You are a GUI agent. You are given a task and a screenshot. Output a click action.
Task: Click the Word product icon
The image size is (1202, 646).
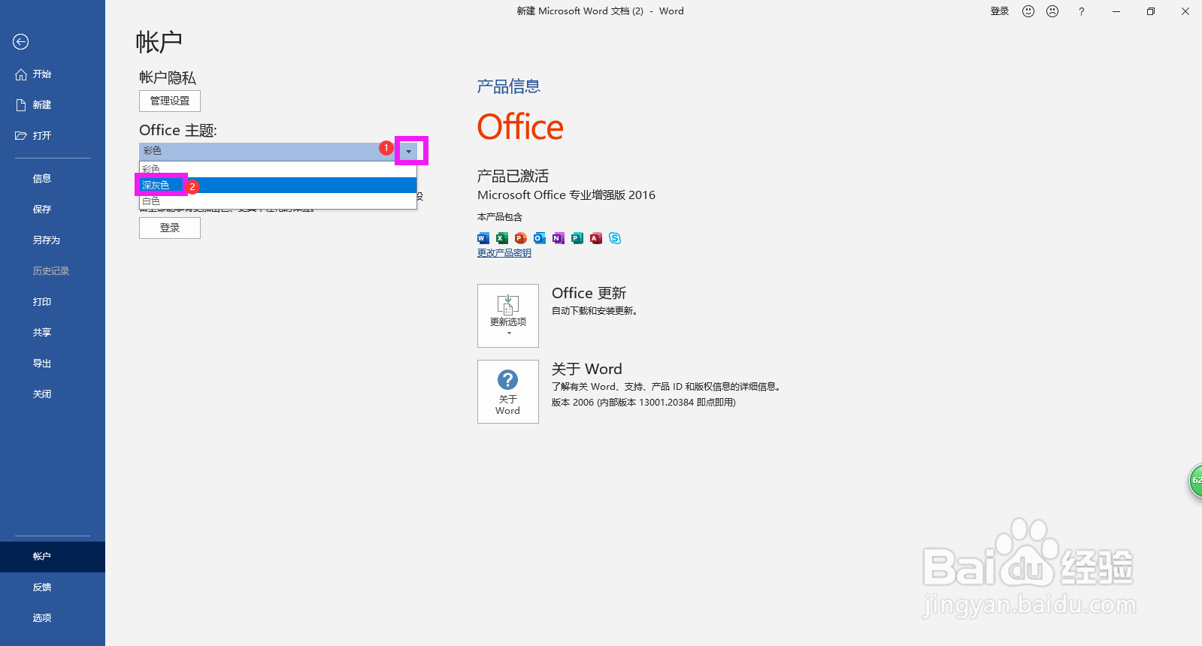[x=483, y=238]
